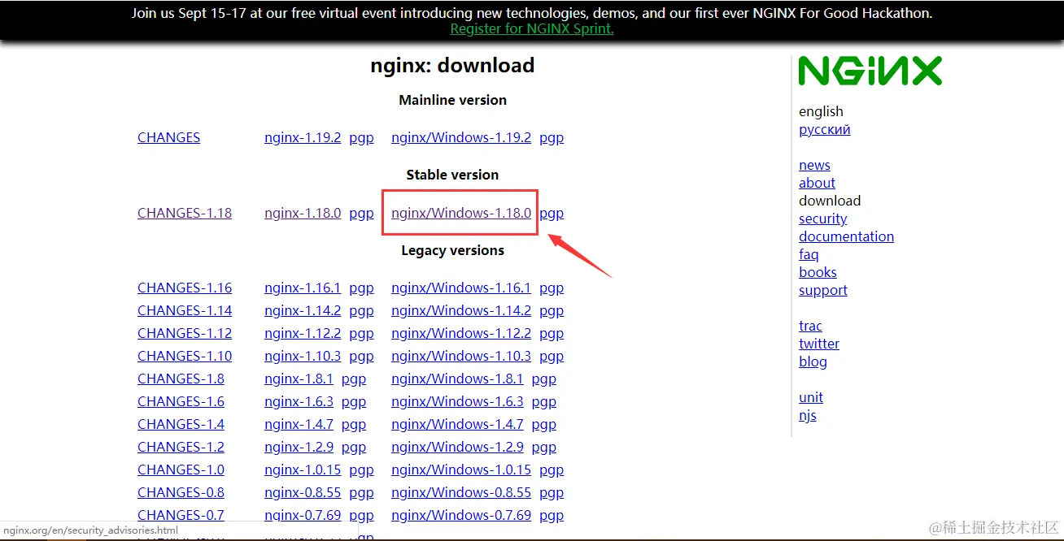
Task: Download nginx-1.0.15 source
Action: [x=303, y=470]
